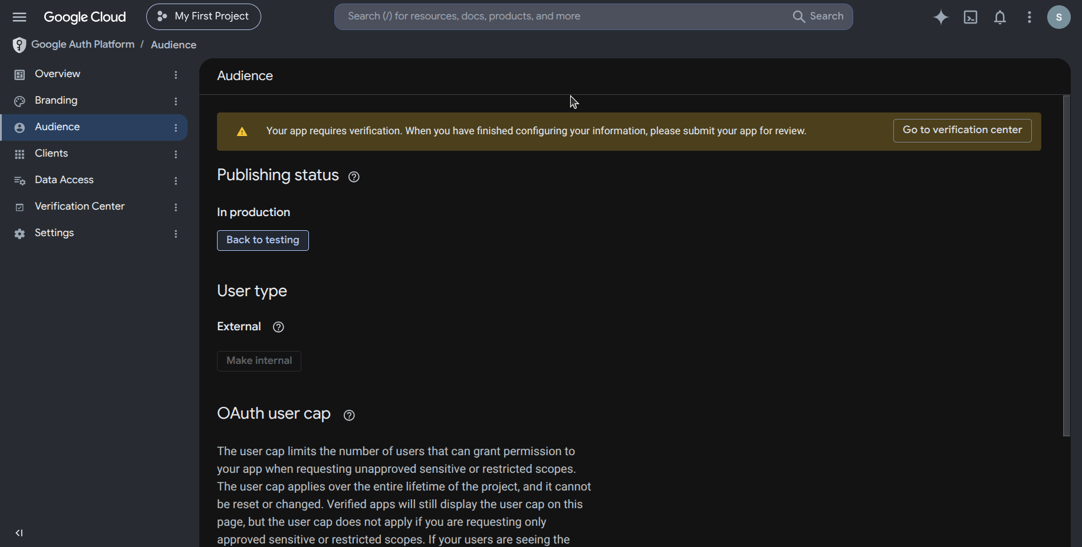Screen dimensions: 1082x547
Task: Open help for OAuth user cap
Action: click(x=349, y=415)
